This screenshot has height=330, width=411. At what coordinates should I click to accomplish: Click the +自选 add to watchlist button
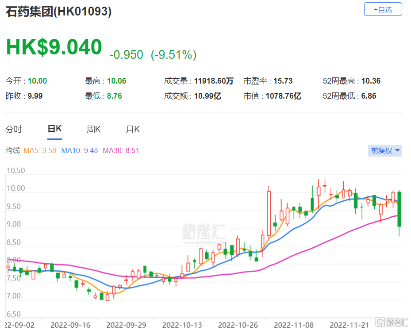[383, 9]
